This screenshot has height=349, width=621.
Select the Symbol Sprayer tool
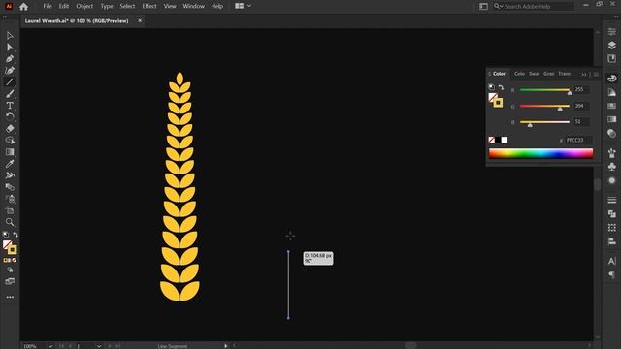click(10, 199)
